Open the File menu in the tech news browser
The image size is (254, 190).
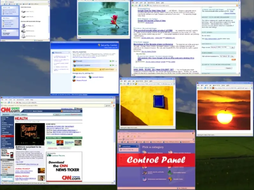(x=133, y=3)
